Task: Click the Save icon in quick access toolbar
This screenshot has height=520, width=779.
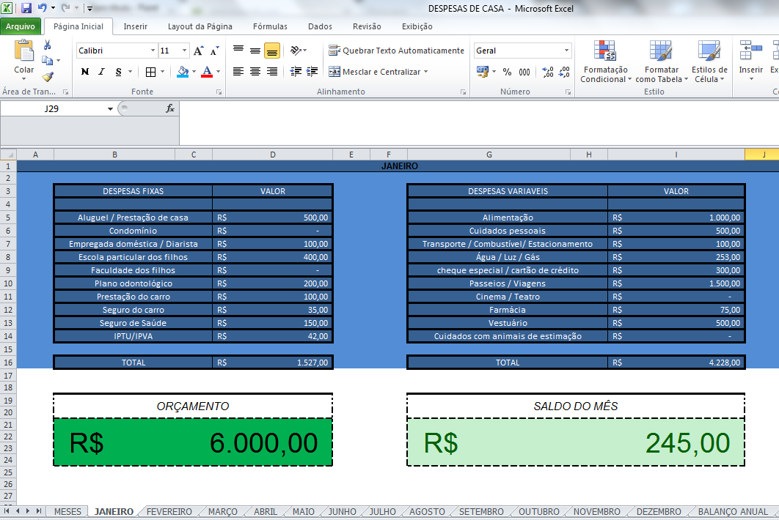Action: (x=26, y=8)
